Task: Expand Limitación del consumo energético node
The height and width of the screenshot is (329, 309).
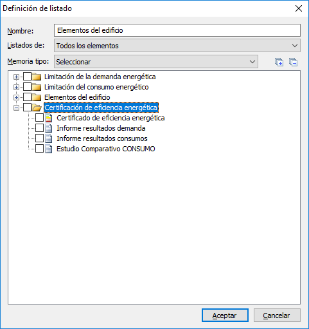Action: pos(16,87)
